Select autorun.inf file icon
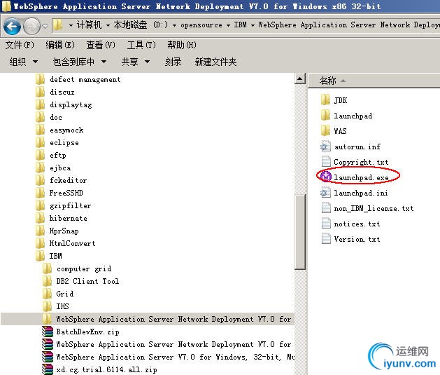Viewport: 440px width, 375px height. [325, 146]
